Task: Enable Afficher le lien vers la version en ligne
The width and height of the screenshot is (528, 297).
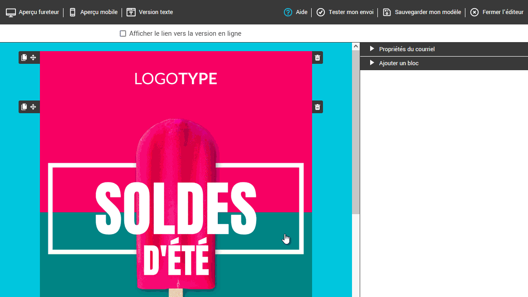Action: [x=123, y=34]
